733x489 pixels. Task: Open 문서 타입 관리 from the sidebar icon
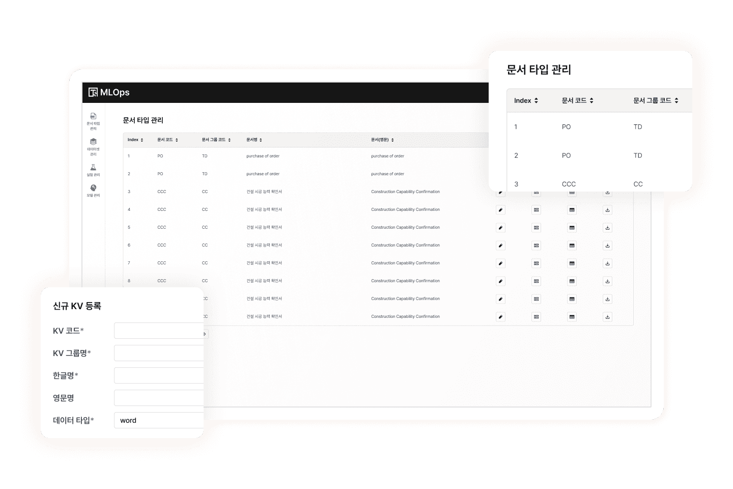click(x=93, y=121)
